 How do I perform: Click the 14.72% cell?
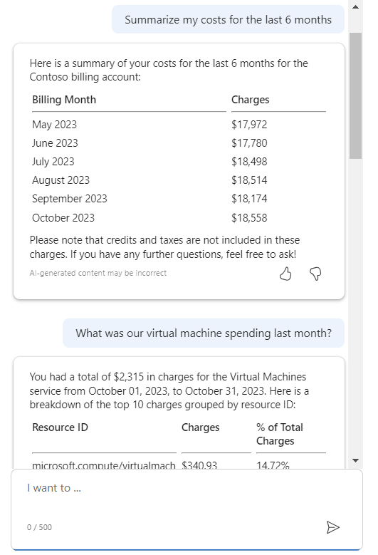(273, 465)
